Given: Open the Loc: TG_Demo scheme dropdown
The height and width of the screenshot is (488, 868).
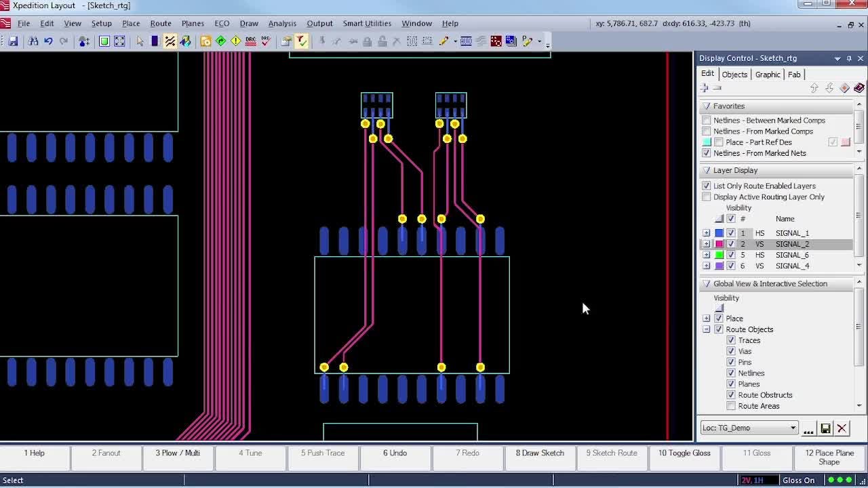Looking at the screenshot, I should coord(793,428).
